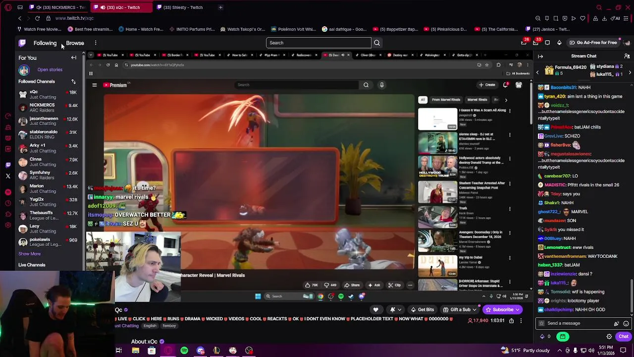Viewport: 634px width, 357px height.
Task: Send message with purple Chat button
Action: pos(623,337)
